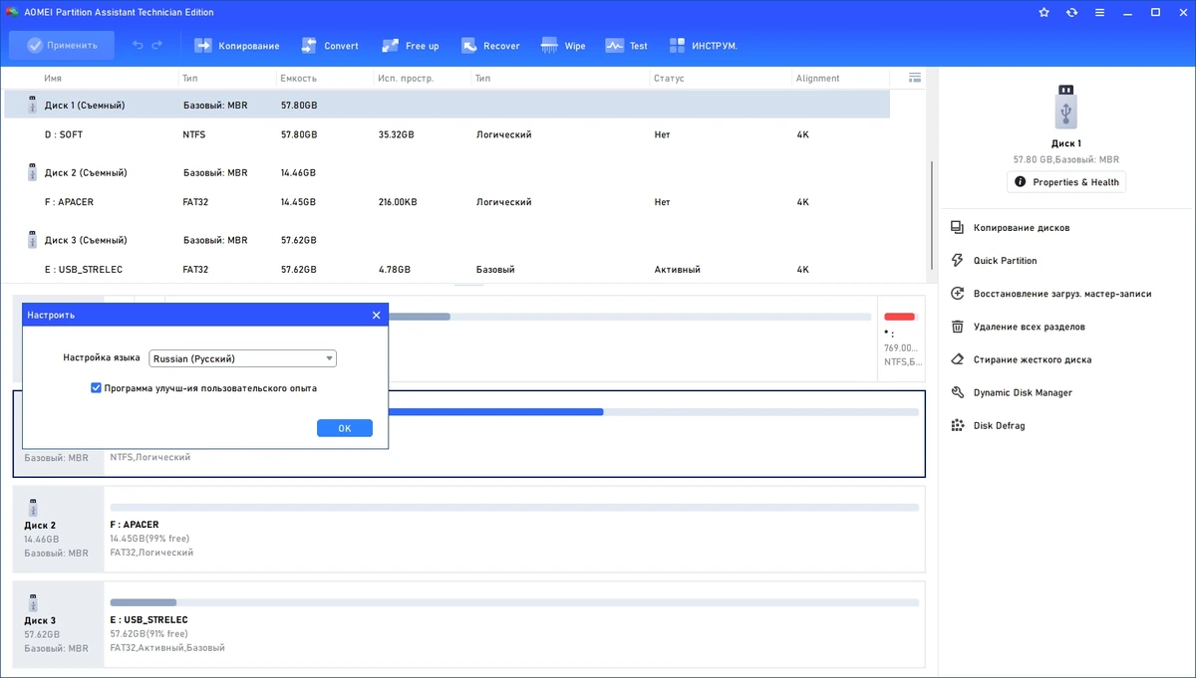Click the Quick Partition icon
Viewport: 1196px width, 678px height.
[957, 261]
